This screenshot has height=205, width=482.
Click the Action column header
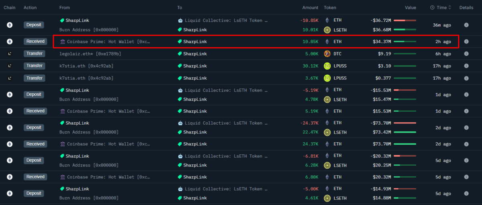click(30, 8)
